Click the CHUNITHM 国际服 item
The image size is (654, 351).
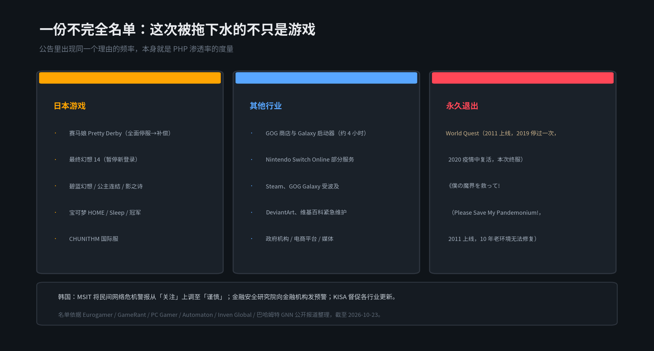click(94, 239)
